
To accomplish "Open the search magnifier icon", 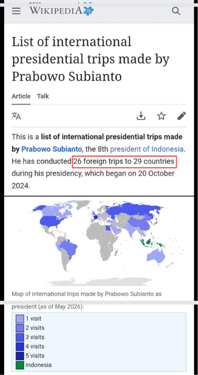I will (x=176, y=11).
